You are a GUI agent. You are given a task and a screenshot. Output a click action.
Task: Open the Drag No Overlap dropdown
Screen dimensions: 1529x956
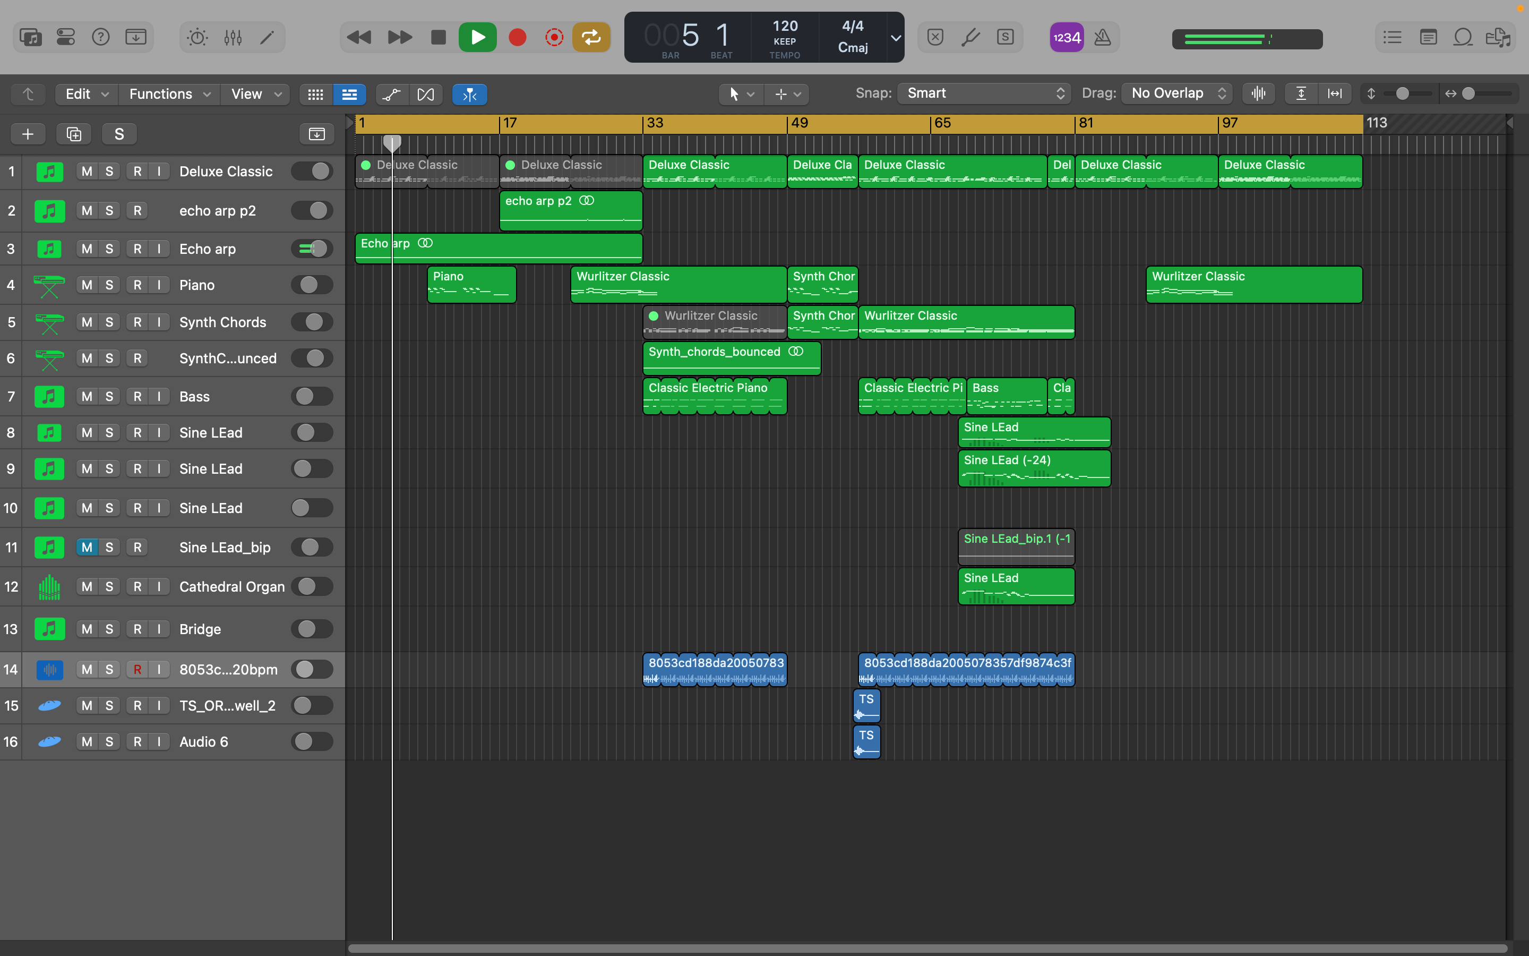click(x=1177, y=93)
